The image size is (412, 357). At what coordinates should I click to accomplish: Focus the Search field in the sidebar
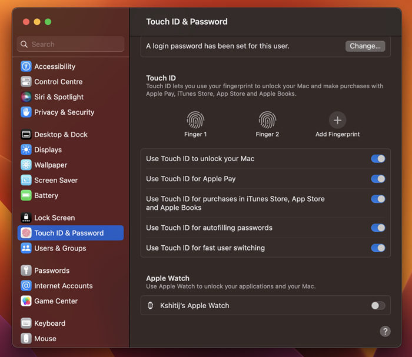71,44
